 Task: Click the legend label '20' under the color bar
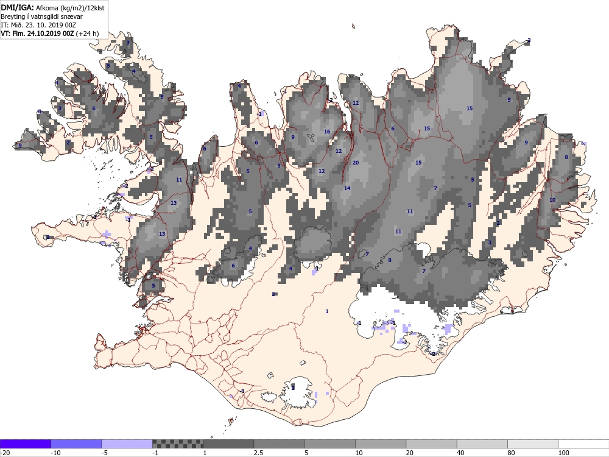pos(410,453)
